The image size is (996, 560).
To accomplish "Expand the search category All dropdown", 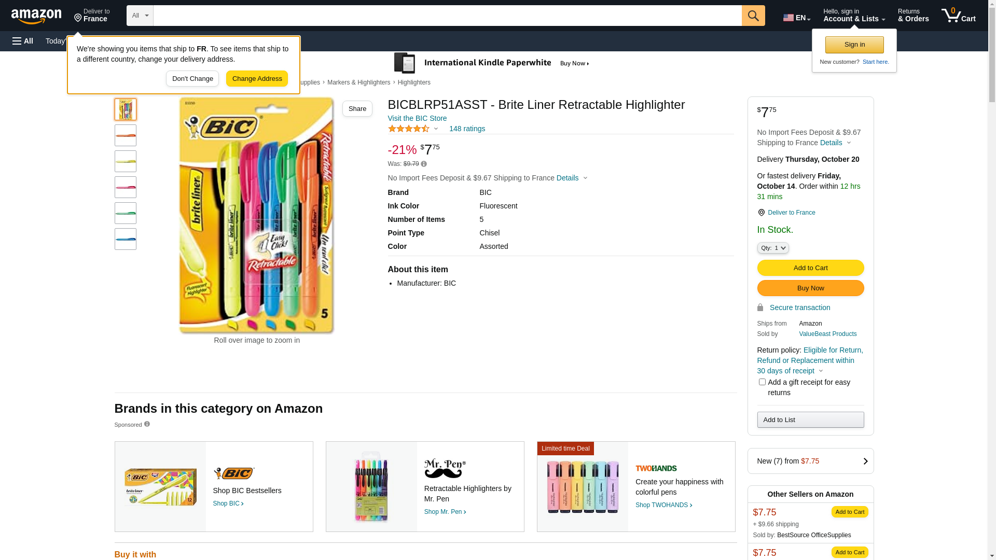I will tap(140, 16).
